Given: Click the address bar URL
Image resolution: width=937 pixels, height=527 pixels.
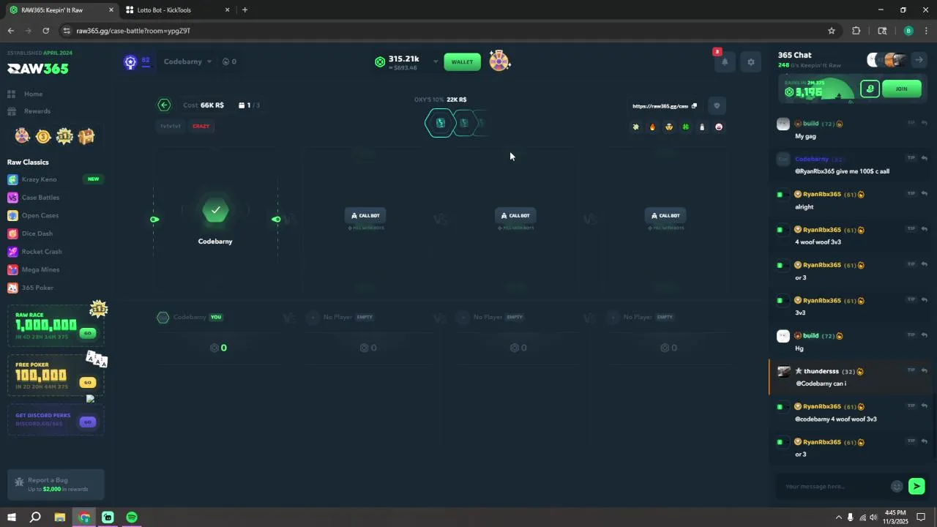Looking at the screenshot, I should [x=133, y=31].
